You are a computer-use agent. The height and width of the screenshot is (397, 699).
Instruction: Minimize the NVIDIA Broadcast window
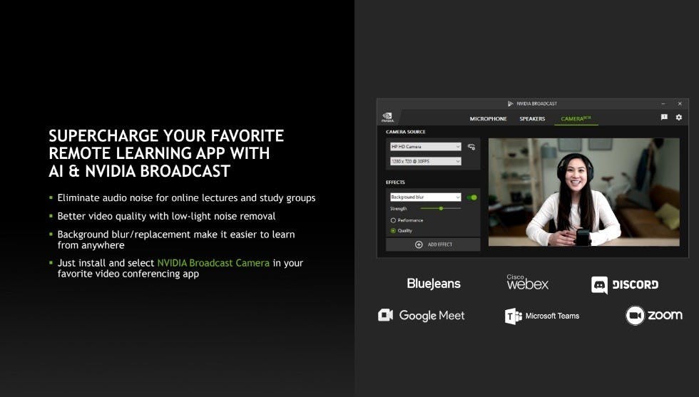tap(663, 104)
